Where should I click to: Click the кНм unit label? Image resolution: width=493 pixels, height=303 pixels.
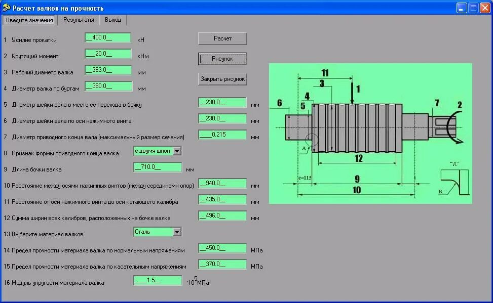(x=143, y=57)
